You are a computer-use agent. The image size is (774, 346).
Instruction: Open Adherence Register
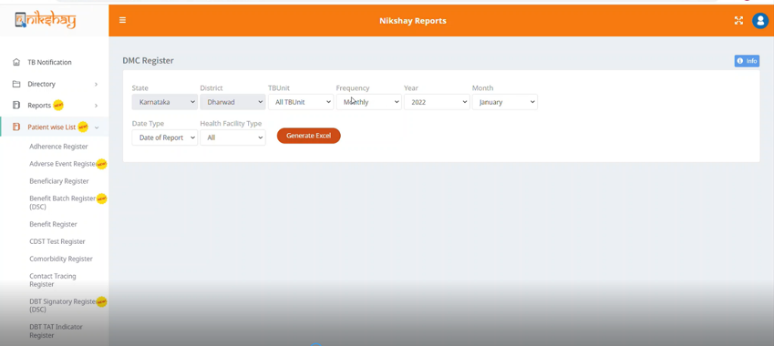59,147
